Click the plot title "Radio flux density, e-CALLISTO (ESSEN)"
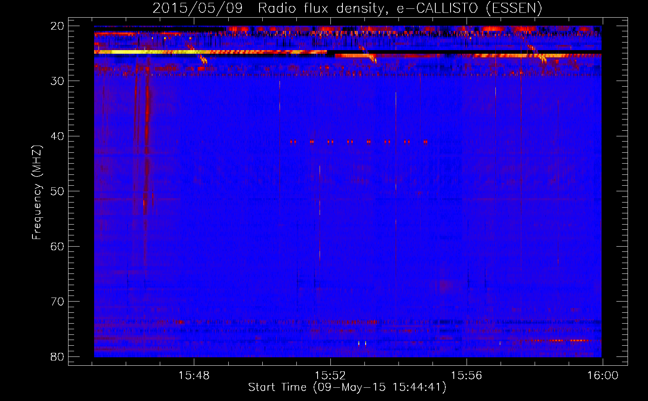Viewport: 648px width, 401px height. [x=400, y=8]
